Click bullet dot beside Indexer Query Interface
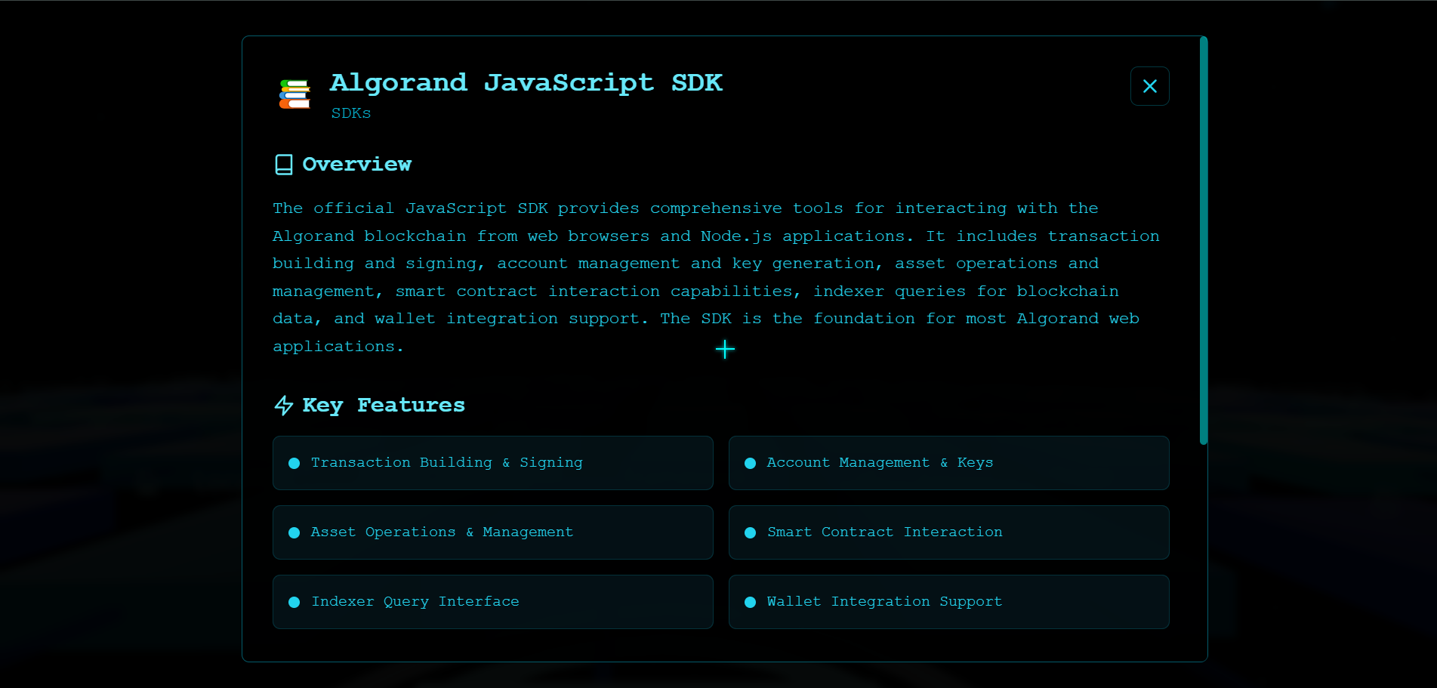Viewport: 1437px width, 688px height. (294, 602)
